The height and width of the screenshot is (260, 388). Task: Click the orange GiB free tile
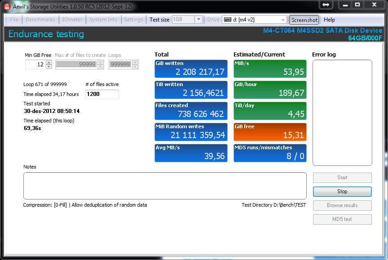270,132
